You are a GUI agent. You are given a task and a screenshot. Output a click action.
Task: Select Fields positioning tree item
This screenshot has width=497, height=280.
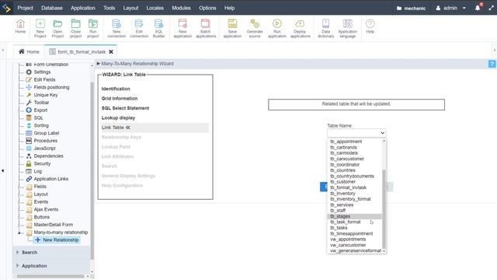[x=51, y=87]
